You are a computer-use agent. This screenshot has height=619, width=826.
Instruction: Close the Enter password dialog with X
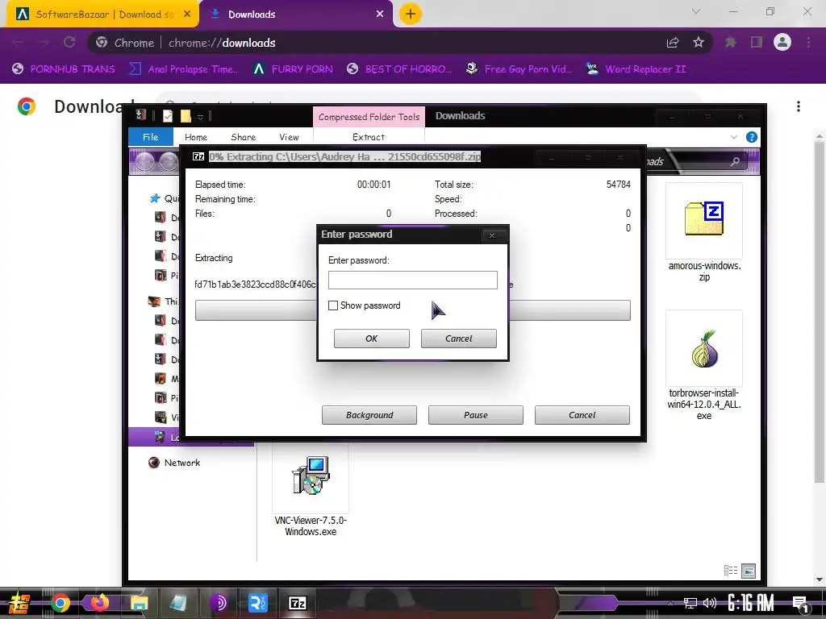[x=492, y=235]
